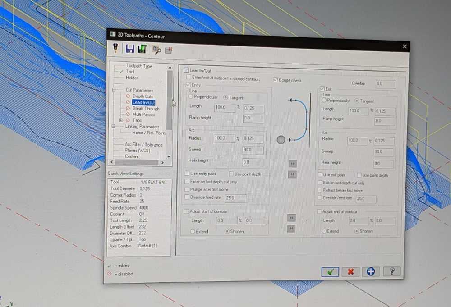Collapse the Linking Parameters tree node
This screenshot has width=451, height=307.
pos(114,127)
